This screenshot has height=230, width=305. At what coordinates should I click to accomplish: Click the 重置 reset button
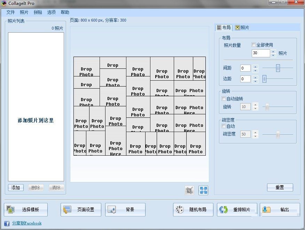coord(280,187)
